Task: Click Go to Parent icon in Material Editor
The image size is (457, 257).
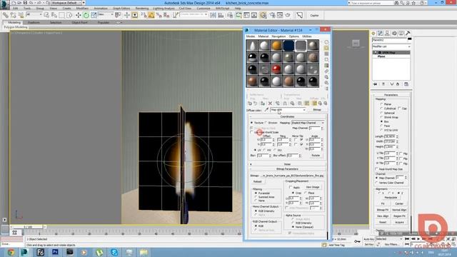Action: tap(320, 104)
